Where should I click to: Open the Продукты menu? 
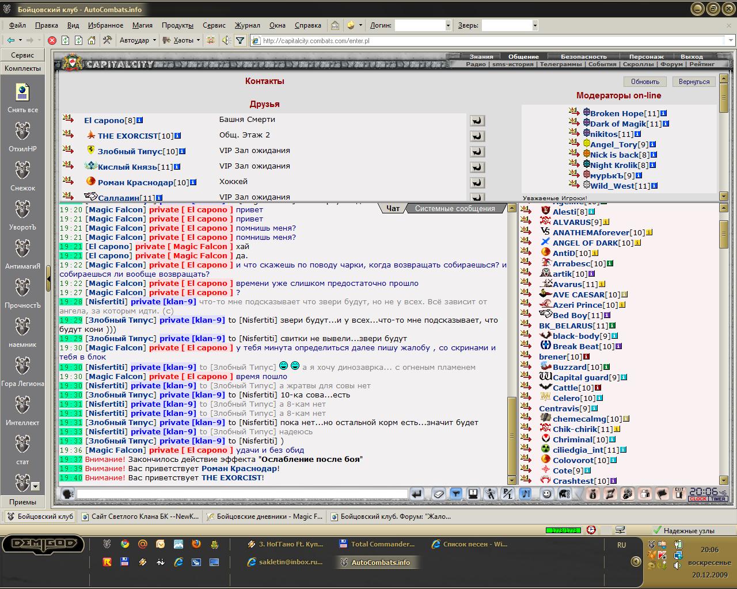click(x=177, y=25)
